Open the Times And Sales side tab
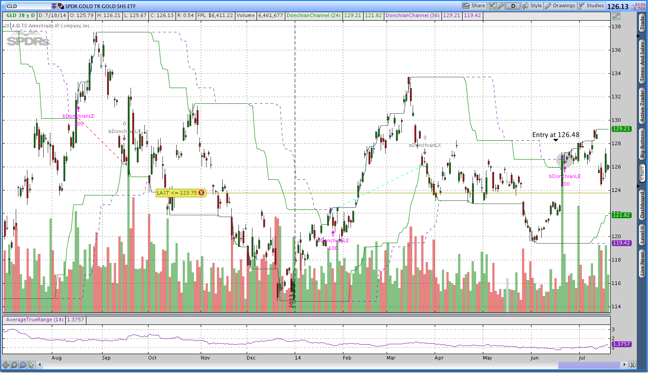648x373 pixels. point(642,62)
